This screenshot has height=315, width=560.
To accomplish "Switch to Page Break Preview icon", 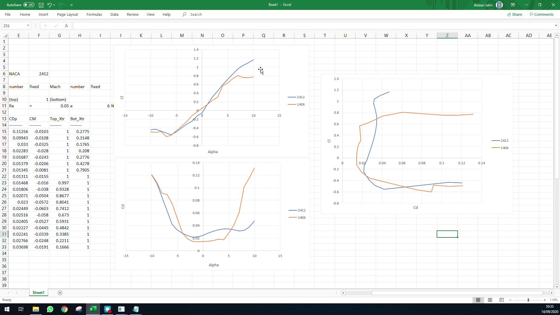I will 502,300.
